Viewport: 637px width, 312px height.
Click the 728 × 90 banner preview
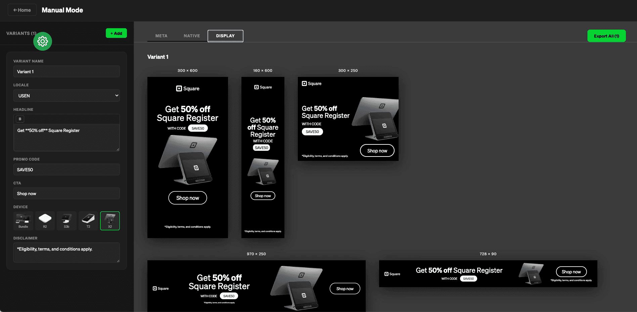[488, 274]
